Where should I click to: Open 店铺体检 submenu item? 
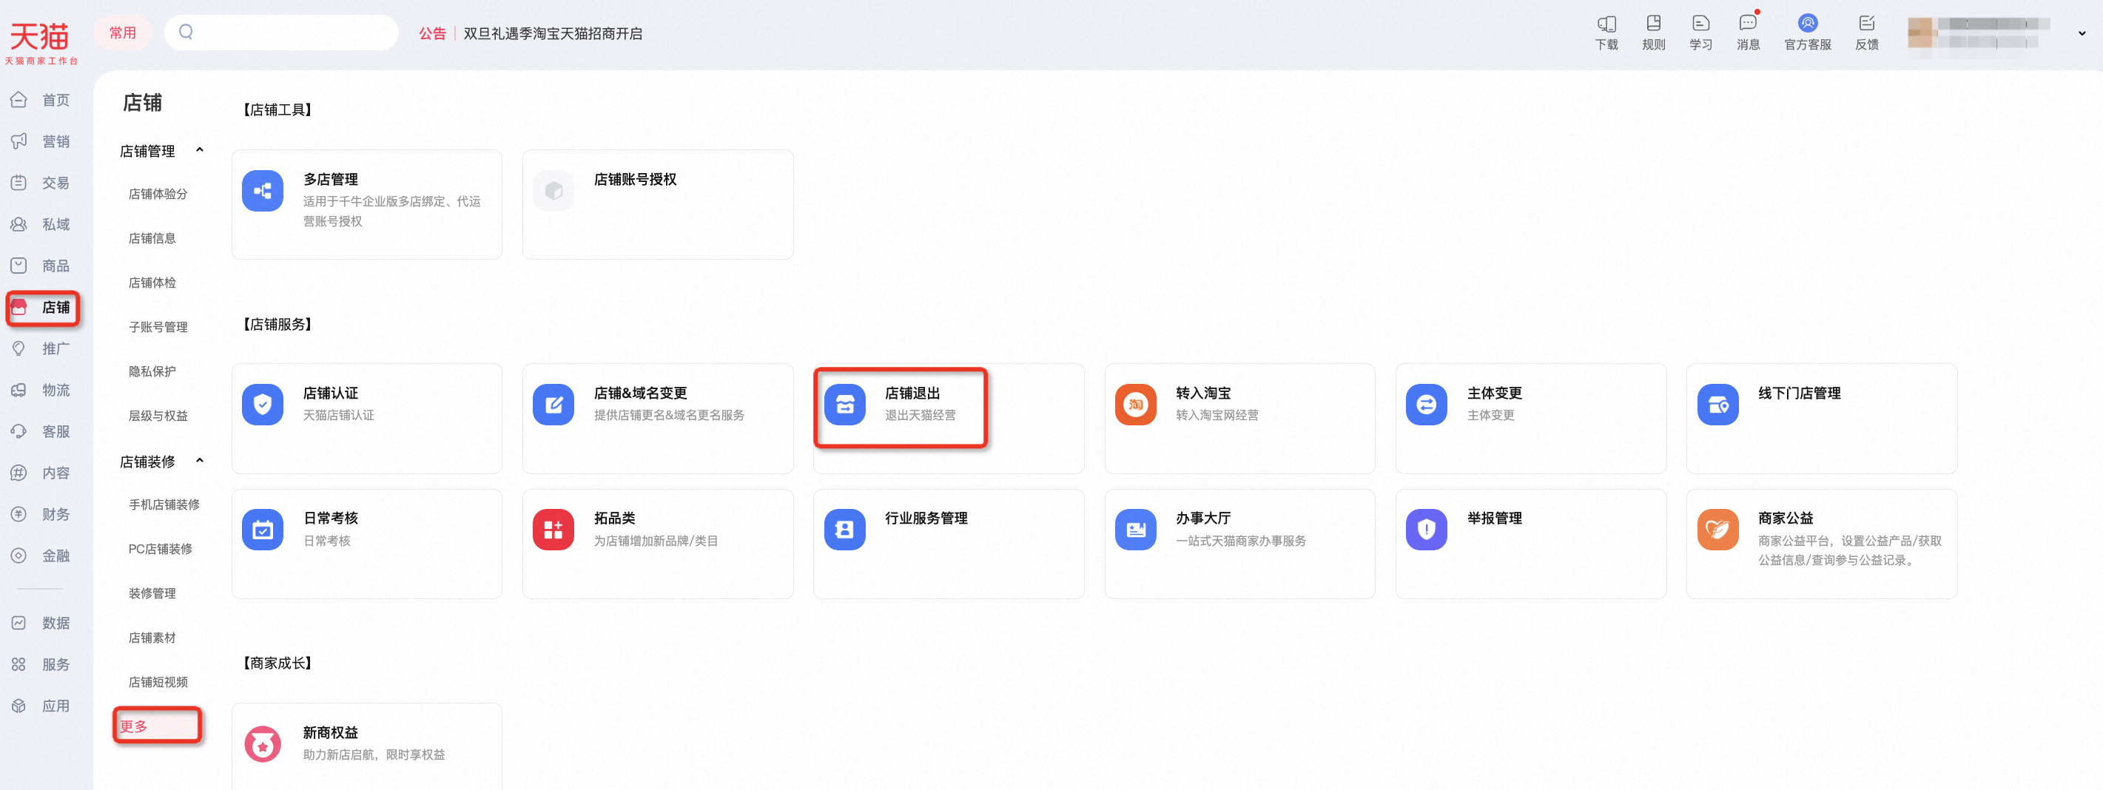click(152, 283)
